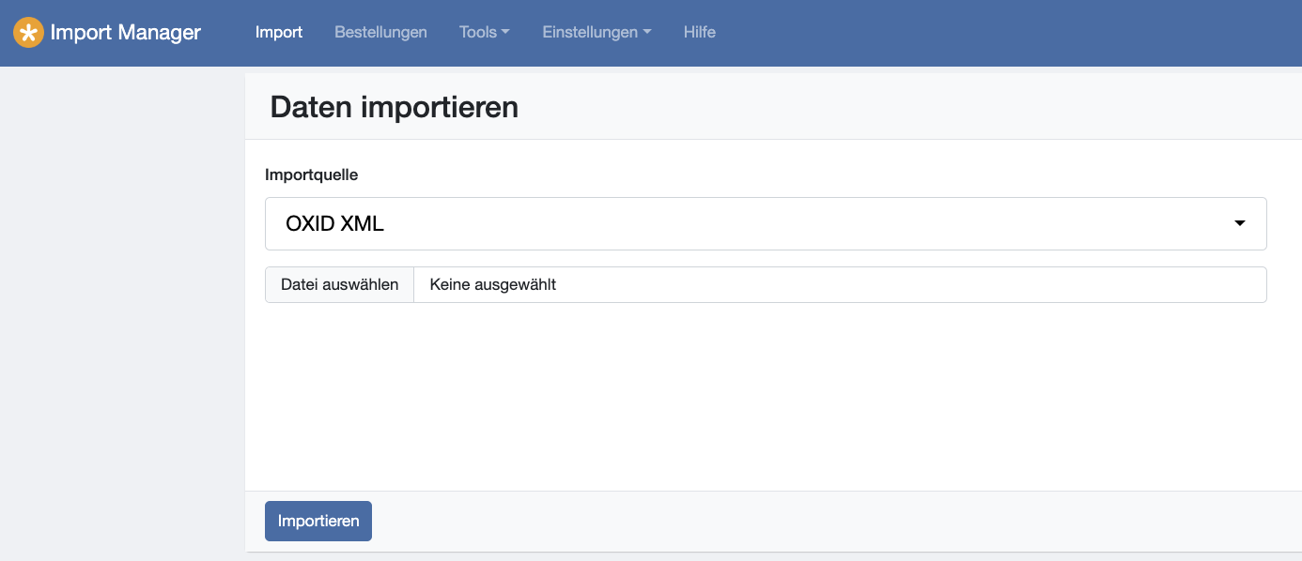Click the caret arrow beside Tools
The height and width of the screenshot is (561, 1302).
505,33
